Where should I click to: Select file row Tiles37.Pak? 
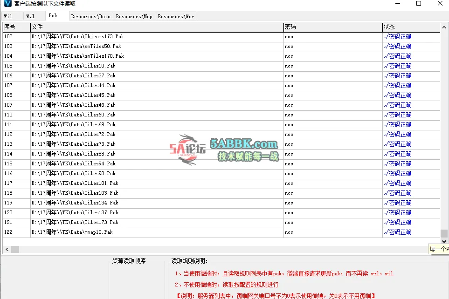pyautogui.click(x=221, y=75)
